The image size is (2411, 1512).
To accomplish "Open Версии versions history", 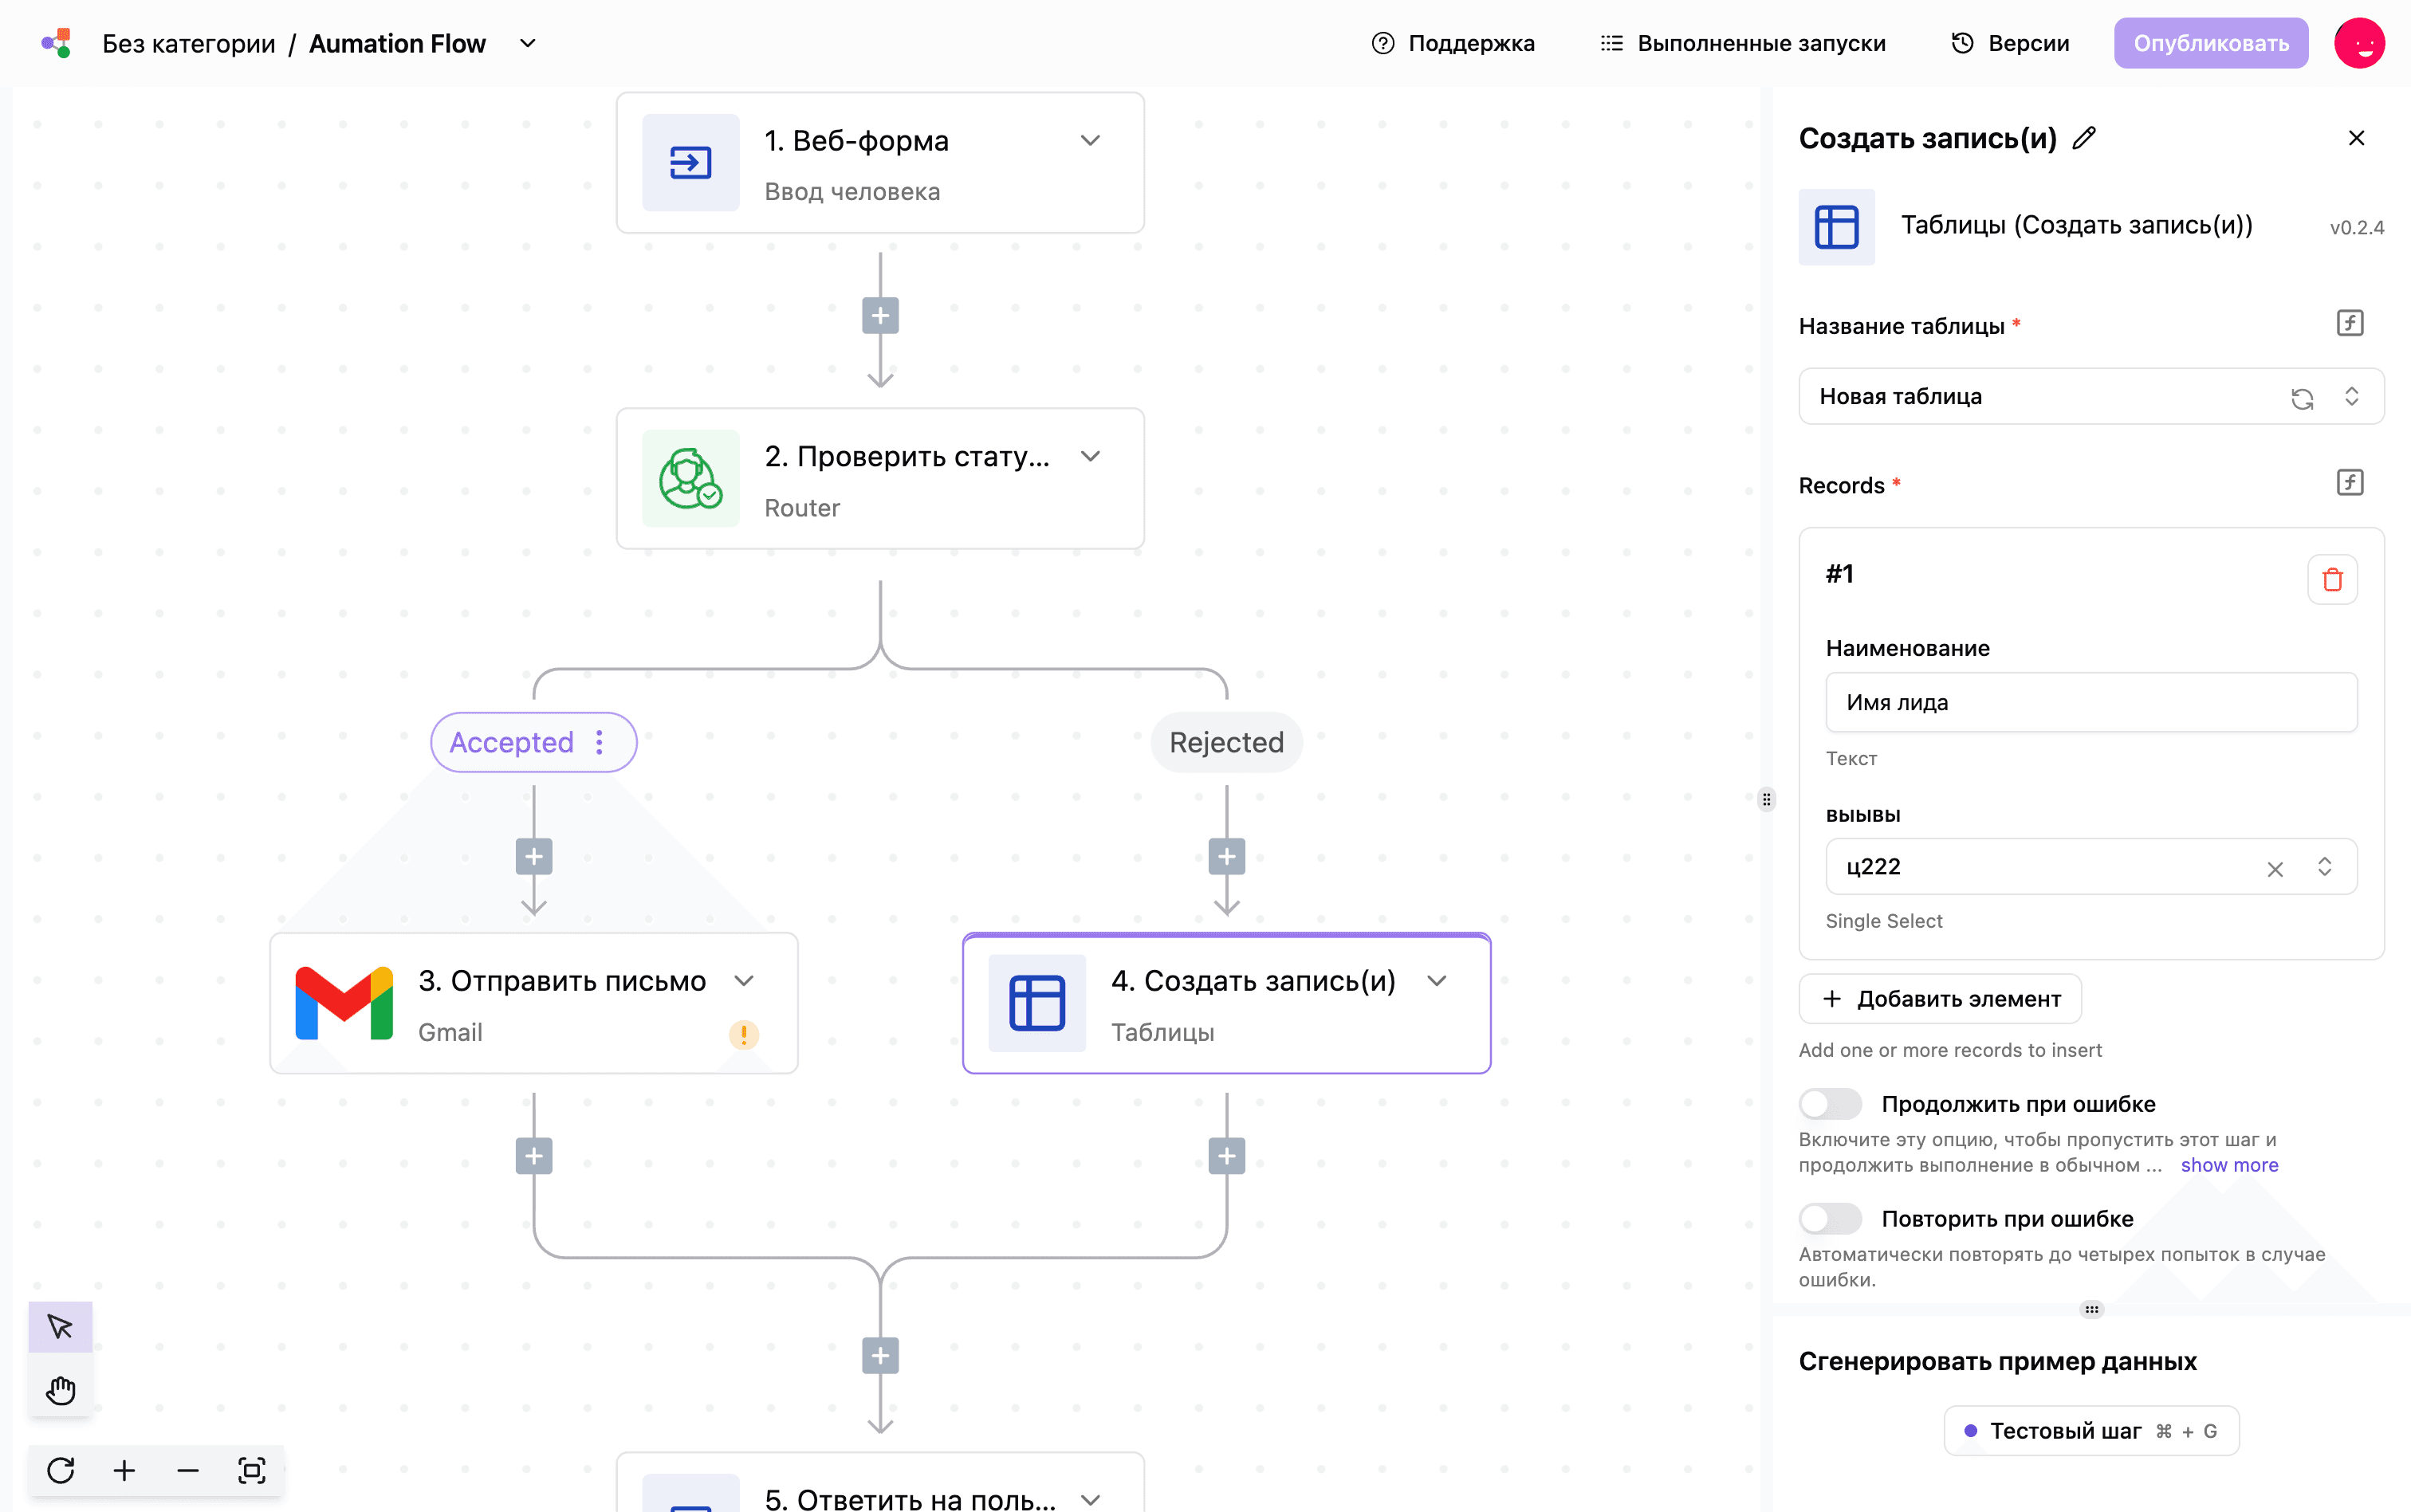I will (x=2010, y=43).
